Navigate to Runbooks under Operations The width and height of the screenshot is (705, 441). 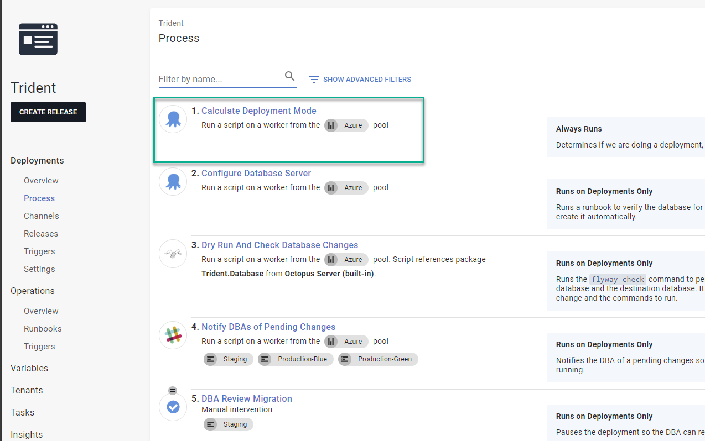(x=43, y=328)
